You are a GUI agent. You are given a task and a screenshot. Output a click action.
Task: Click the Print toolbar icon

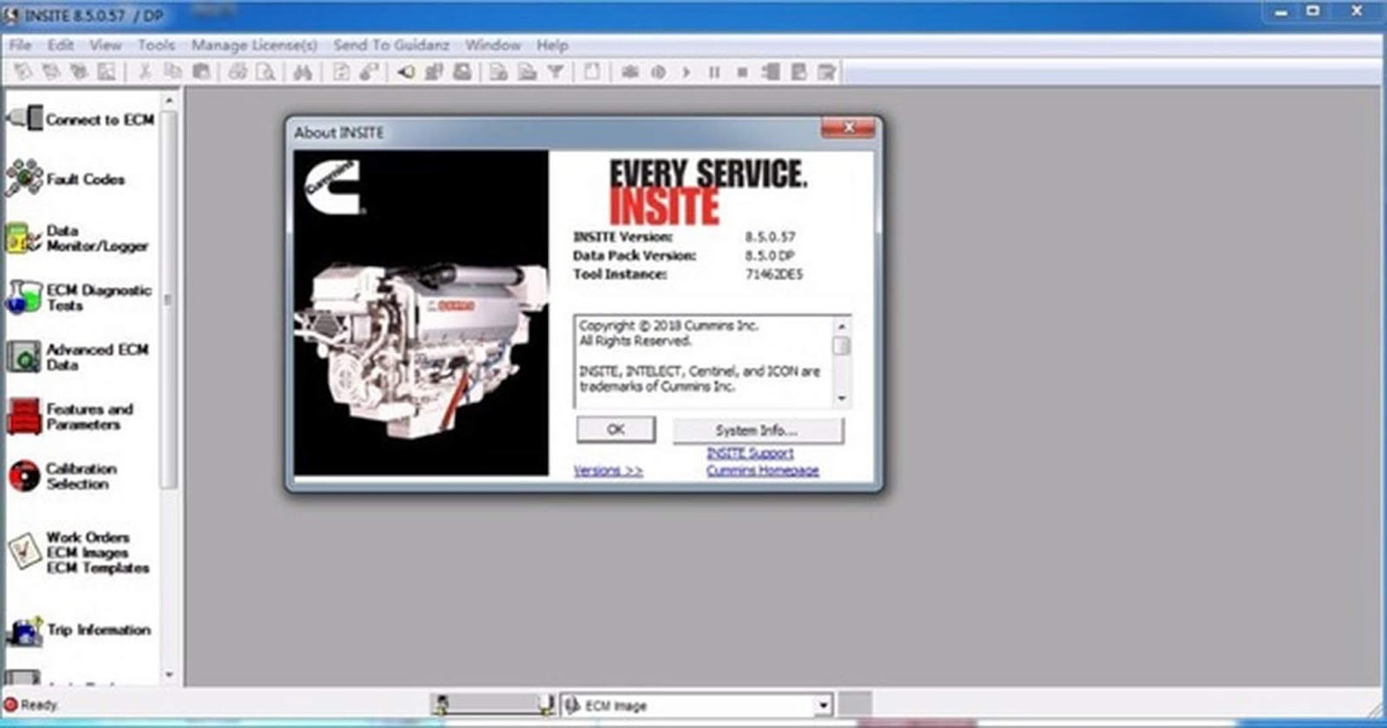pos(238,72)
